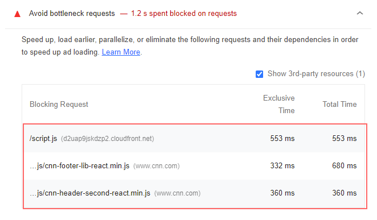
Task: Collapse the Avoid bottleneck requests audit
Action: point(360,13)
